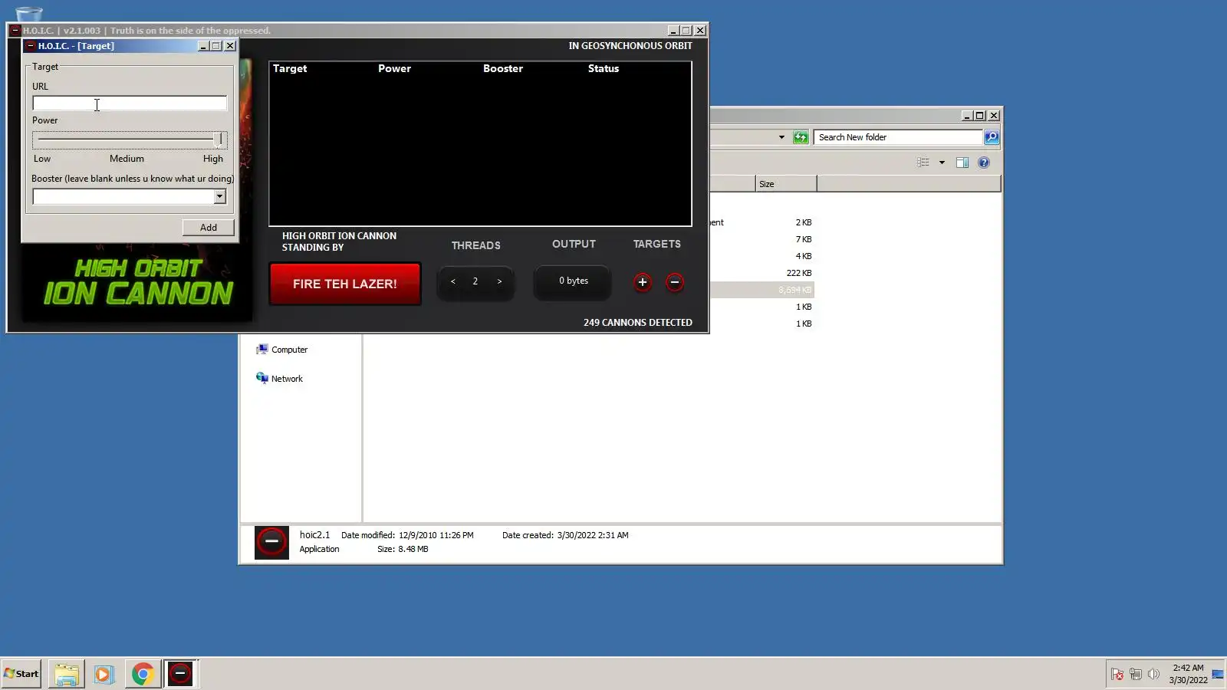The height and width of the screenshot is (690, 1227).
Task: Click the Booster column header
Action: click(503, 68)
